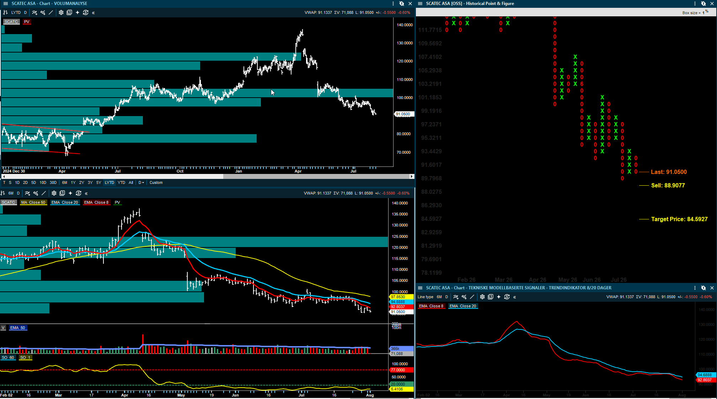
Task: Open settings gear in TRENDINDIKATOR chart toolbar
Action: tap(482, 297)
